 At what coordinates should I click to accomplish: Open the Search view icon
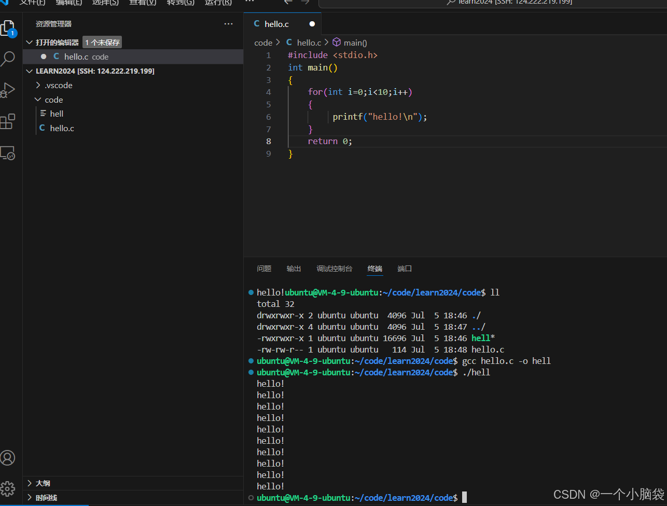[x=8, y=59]
